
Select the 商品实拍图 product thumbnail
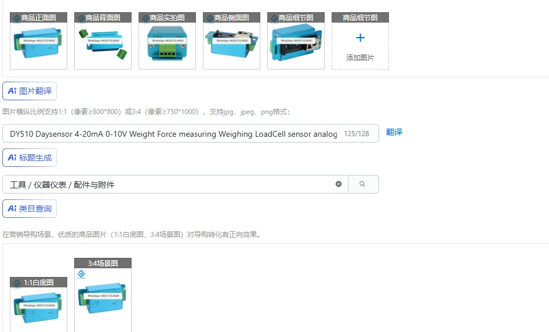click(168, 41)
